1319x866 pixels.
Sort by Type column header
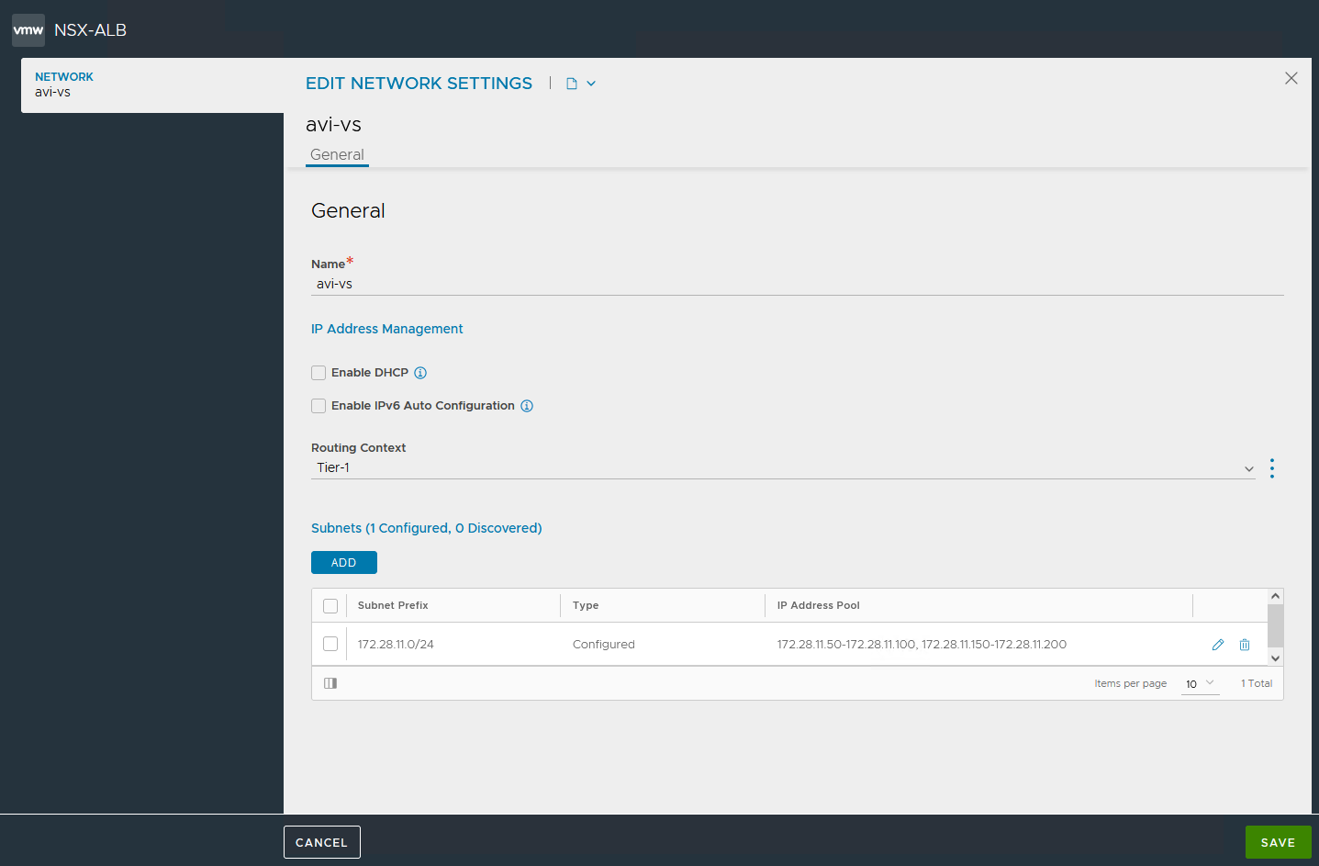586,606
